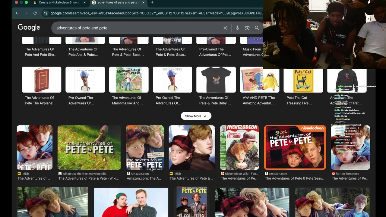Click 'Rotten Tomatoes' source label
Viewport: 386px width, 217px height.
(347, 174)
